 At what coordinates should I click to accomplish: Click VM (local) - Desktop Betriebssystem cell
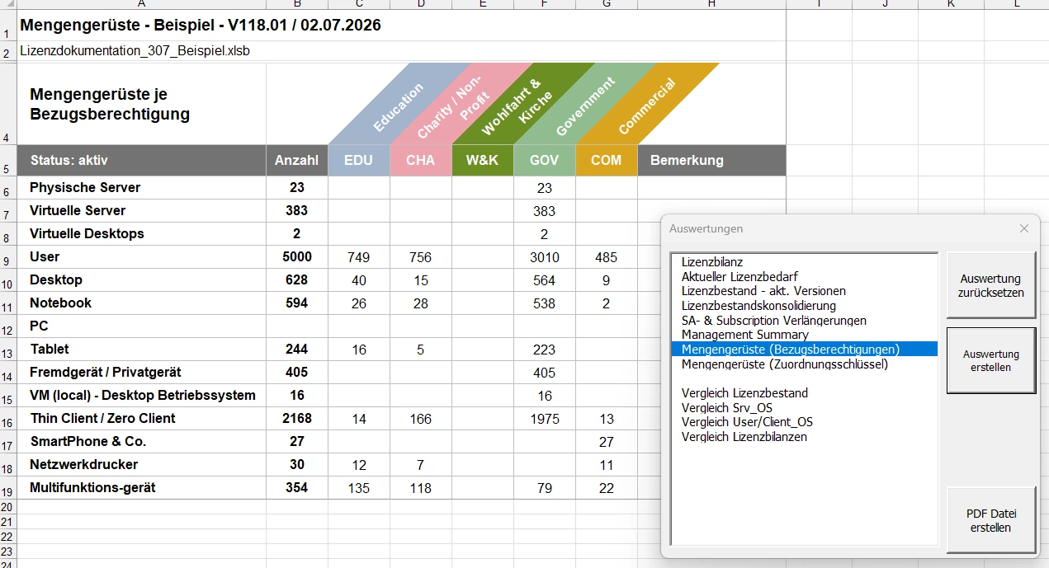click(141, 395)
